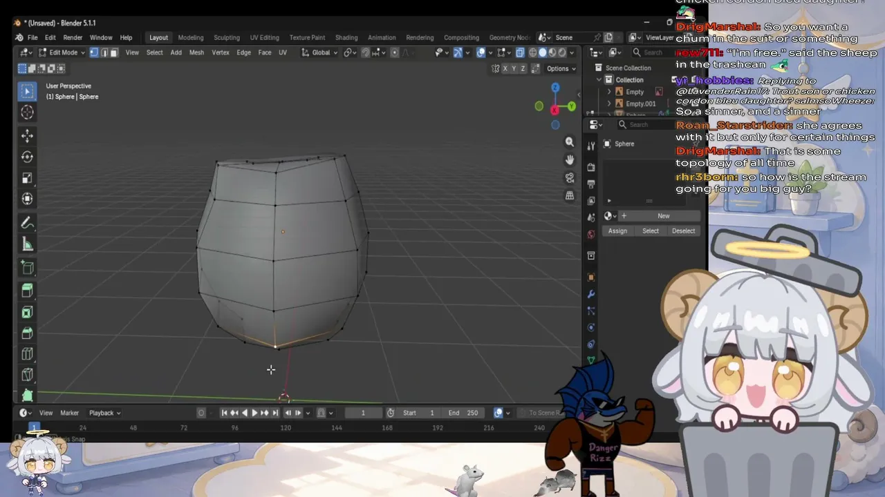Image resolution: width=885 pixels, height=497 pixels.
Task: Switch to material preview shading
Action: [x=552, y=52]
